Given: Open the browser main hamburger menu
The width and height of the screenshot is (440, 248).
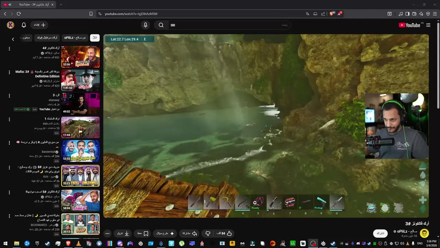Looking at the screenshot, I should coord(435,14).
